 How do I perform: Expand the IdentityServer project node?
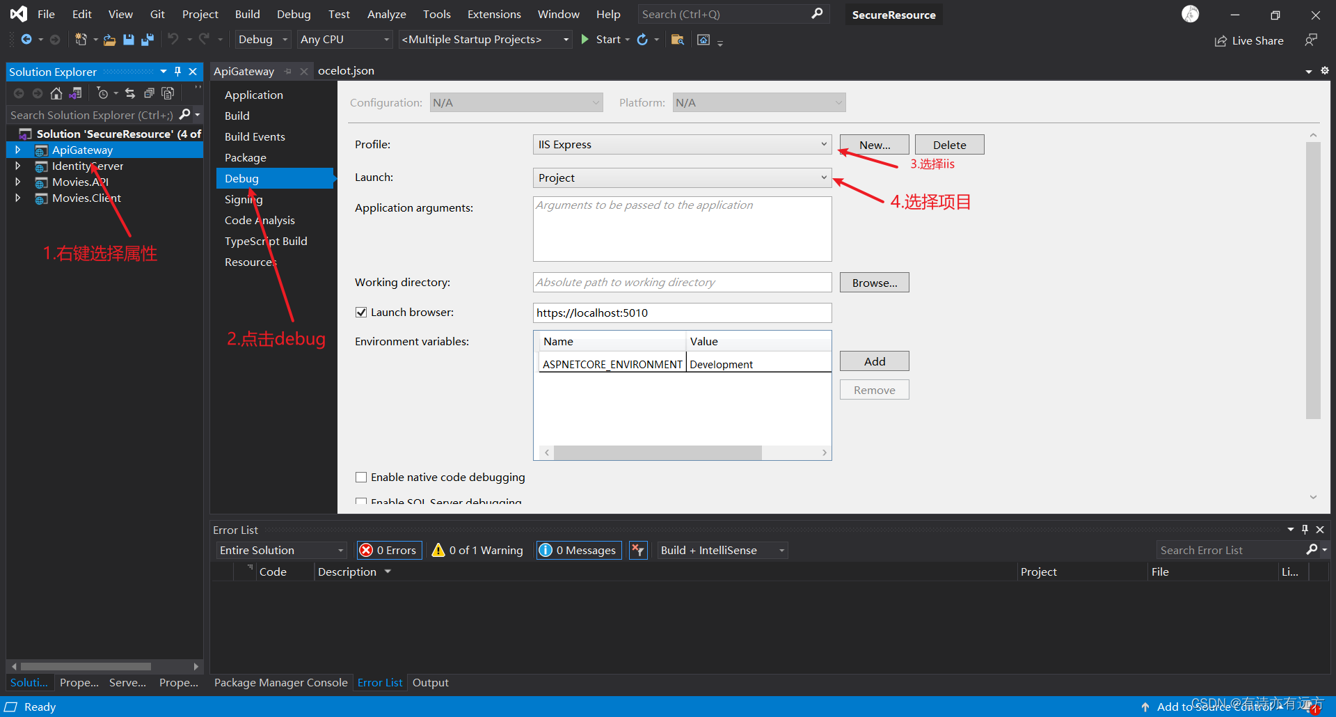(x=18, y=166)
